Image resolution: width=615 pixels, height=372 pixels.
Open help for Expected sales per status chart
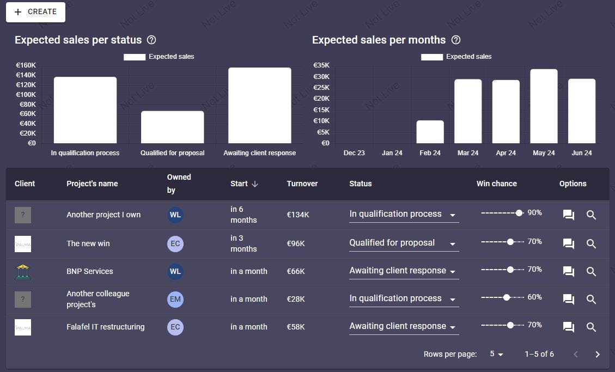(x=151, y=40)
